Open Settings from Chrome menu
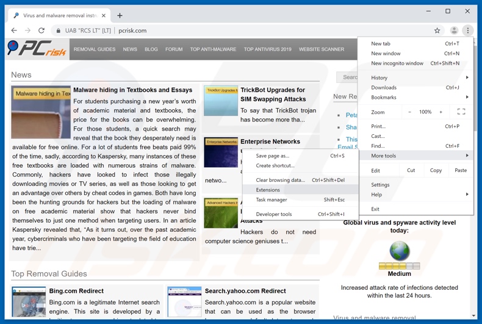The image size is (482, 324). pyautogui.click(x=415, y=185)
